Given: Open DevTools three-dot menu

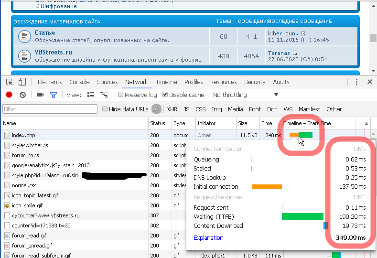Looking at the screenshot, I should pos(357,82).
